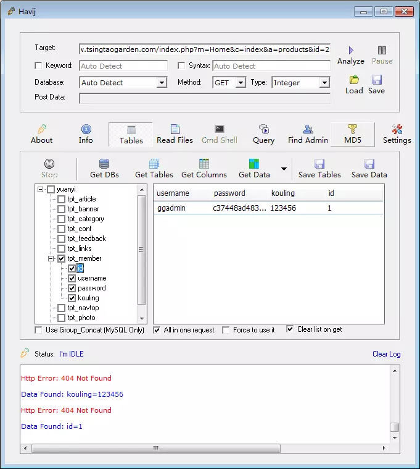The image size is (420, 469).
Task: Click the log scroll left arrow
Action: click(x=25, y=448)
